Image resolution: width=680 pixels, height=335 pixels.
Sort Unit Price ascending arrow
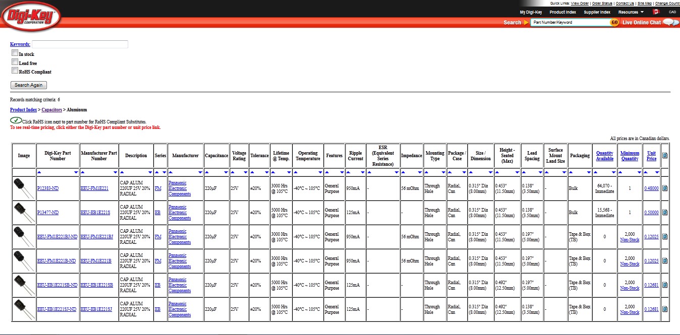point(647,172)
